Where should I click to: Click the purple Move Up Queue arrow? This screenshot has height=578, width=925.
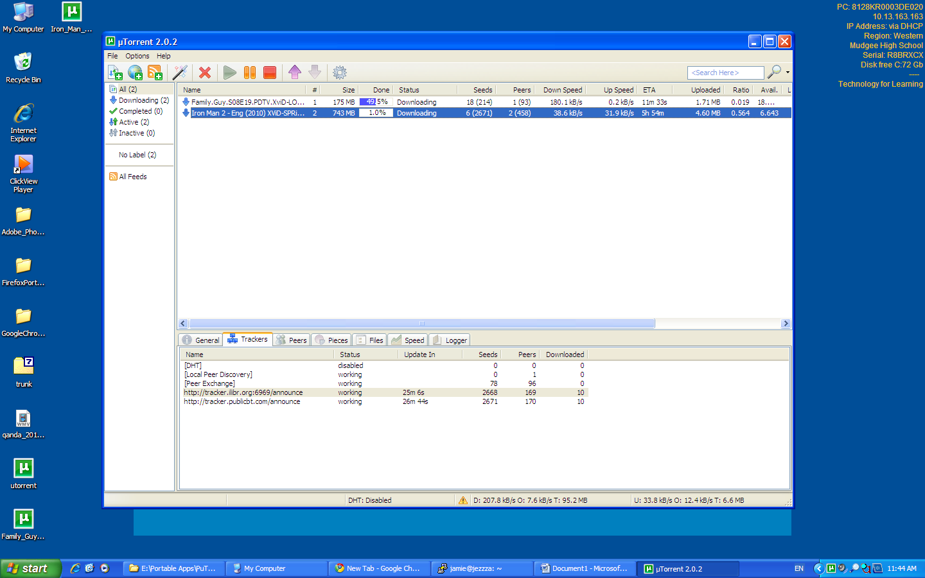click(x=295, y=72)
